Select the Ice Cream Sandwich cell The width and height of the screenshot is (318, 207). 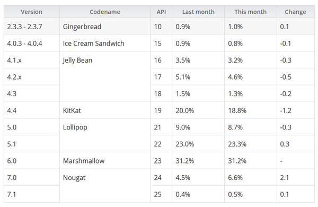point(105,44)
